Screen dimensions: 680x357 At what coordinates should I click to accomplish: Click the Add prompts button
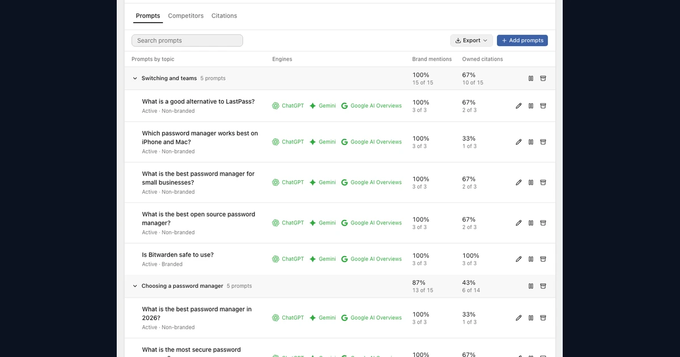click(522, 41)
